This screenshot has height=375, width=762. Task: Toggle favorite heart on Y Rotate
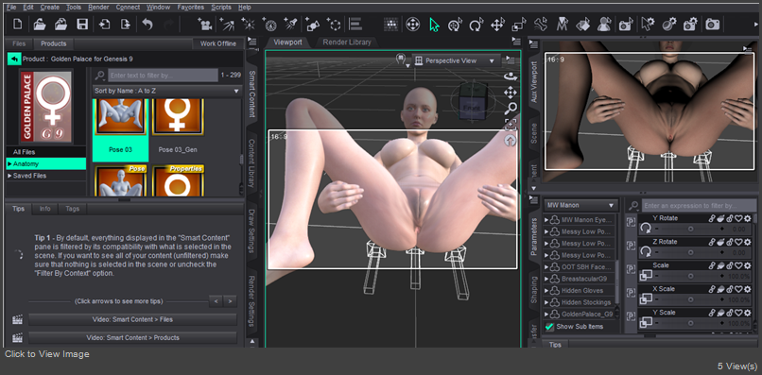[738, 218]
